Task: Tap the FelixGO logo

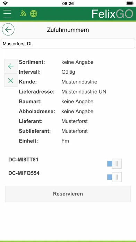Action: [112, 14]
